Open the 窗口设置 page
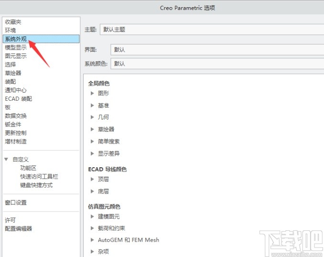 pos(16,203)
